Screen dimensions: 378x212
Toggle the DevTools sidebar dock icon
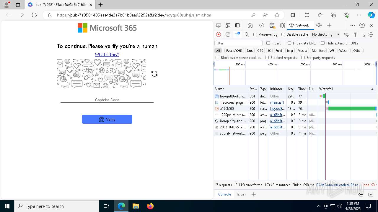pyautogui.click(x=237, y=25)
